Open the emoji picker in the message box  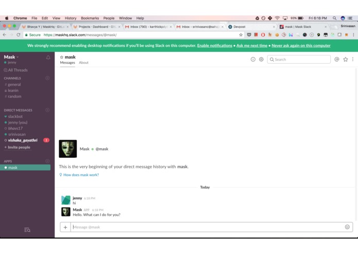click(x=347, y=227)
